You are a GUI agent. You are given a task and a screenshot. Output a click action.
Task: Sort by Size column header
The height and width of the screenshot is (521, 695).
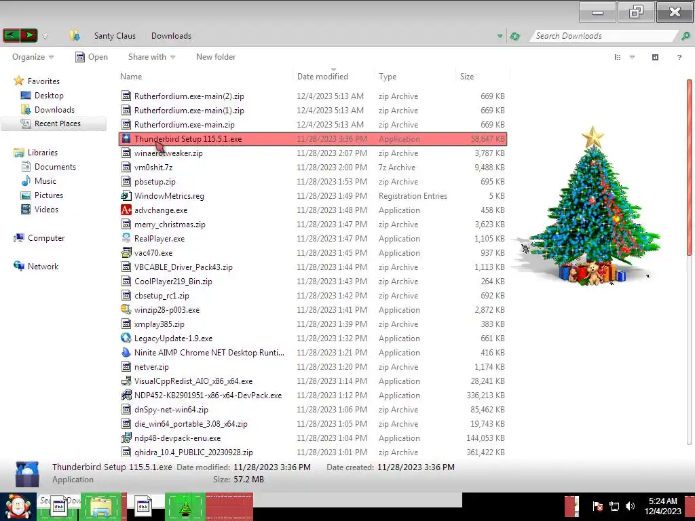[x=467, y=77]
